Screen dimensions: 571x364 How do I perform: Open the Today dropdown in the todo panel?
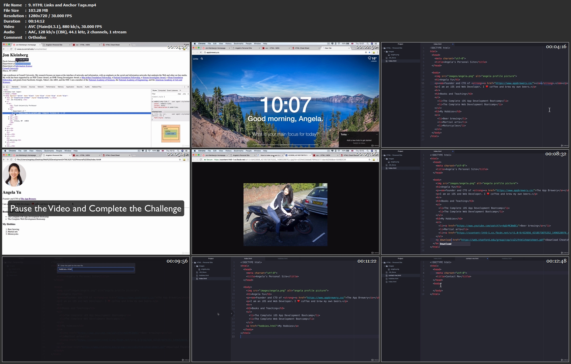point(345,134)
